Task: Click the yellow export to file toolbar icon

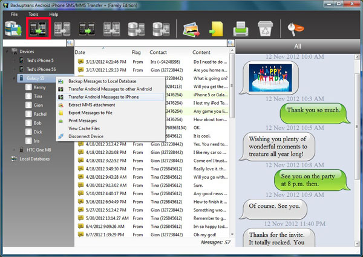Action: coord(216,29)
